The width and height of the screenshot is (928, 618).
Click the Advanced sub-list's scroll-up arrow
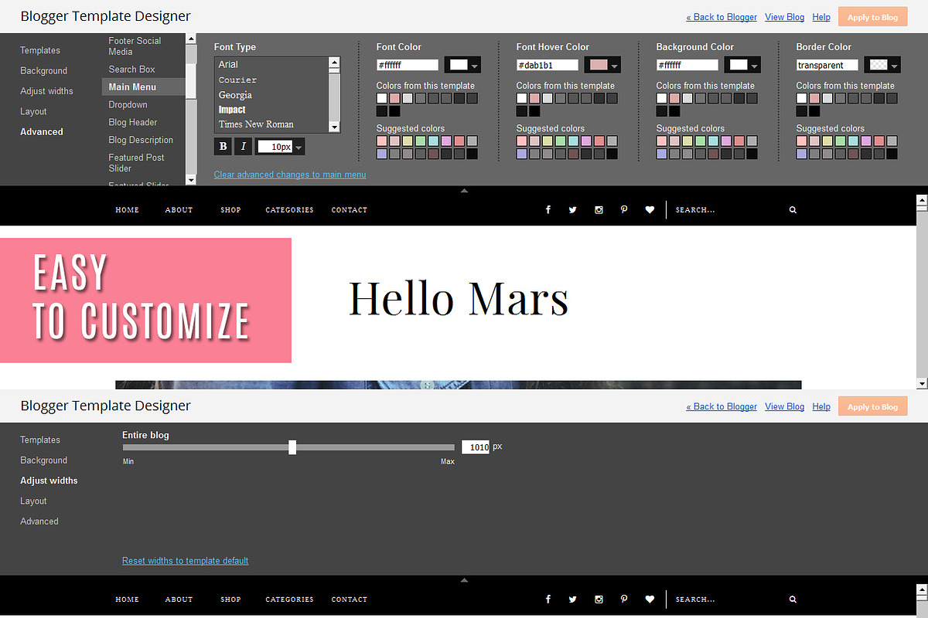191,39
